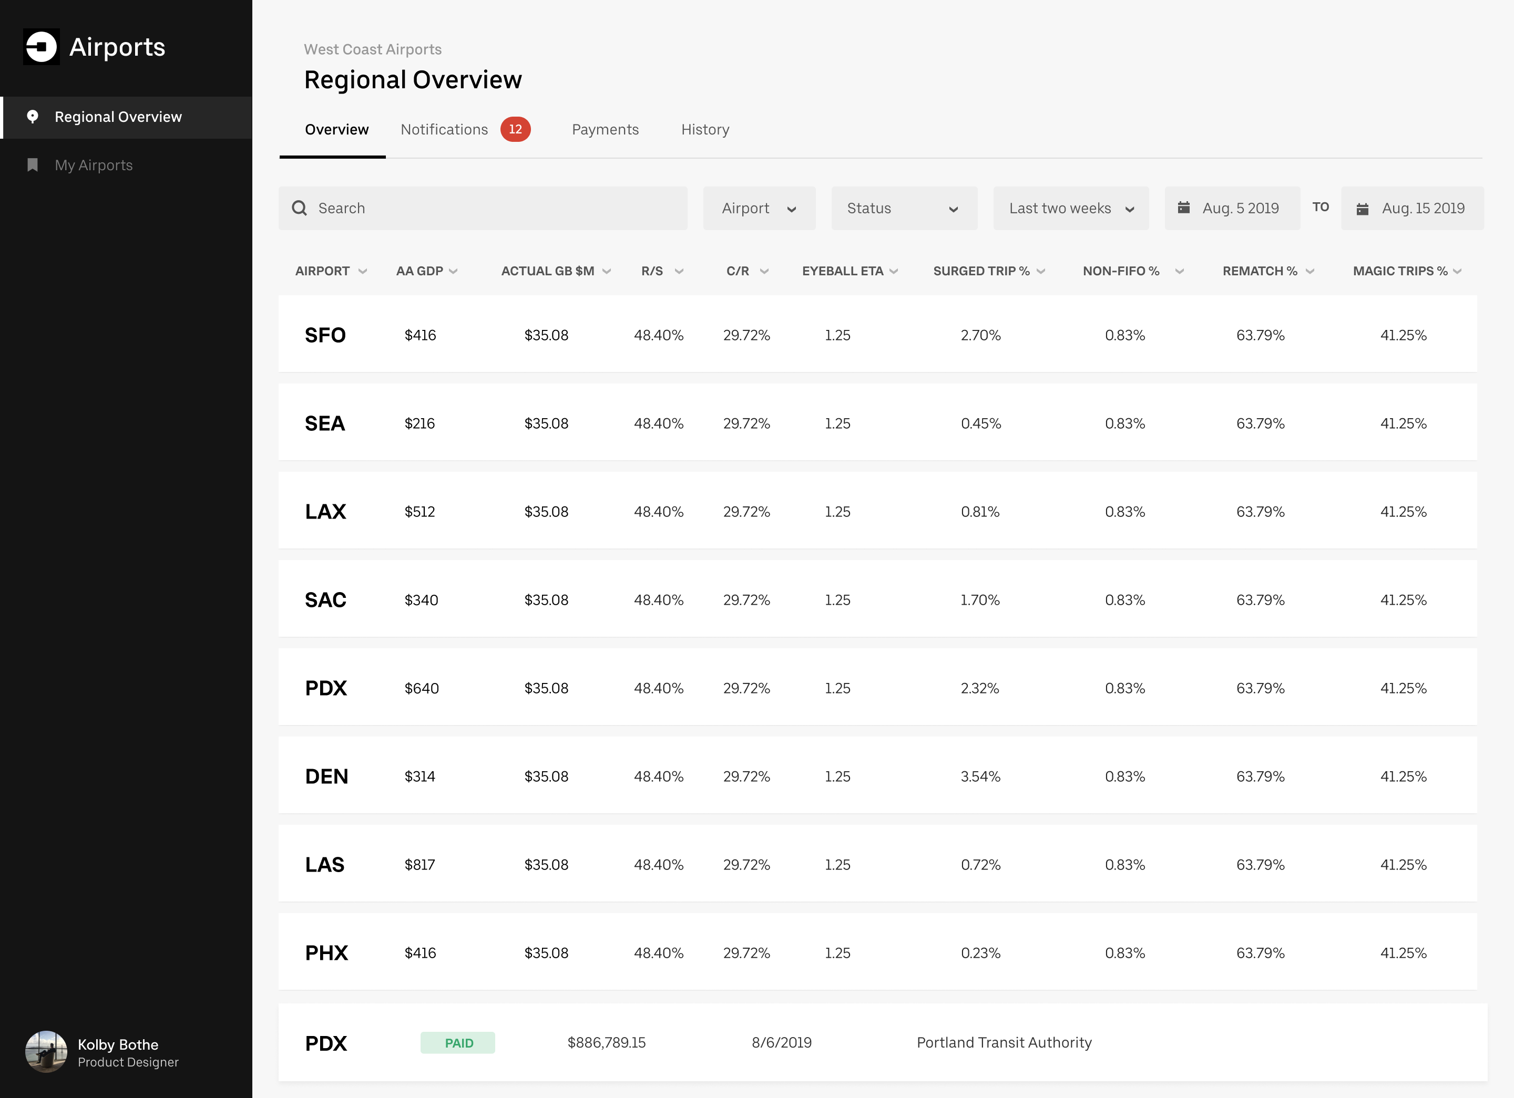Switch to the Overview tab

point(336,129)
